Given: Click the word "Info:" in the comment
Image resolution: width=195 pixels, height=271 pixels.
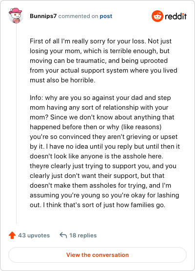Looking at the screenshot, I should pos(36,97).
